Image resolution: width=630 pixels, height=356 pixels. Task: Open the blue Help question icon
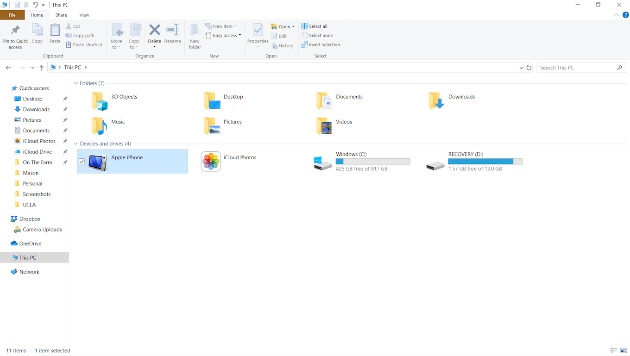(625, 15)
